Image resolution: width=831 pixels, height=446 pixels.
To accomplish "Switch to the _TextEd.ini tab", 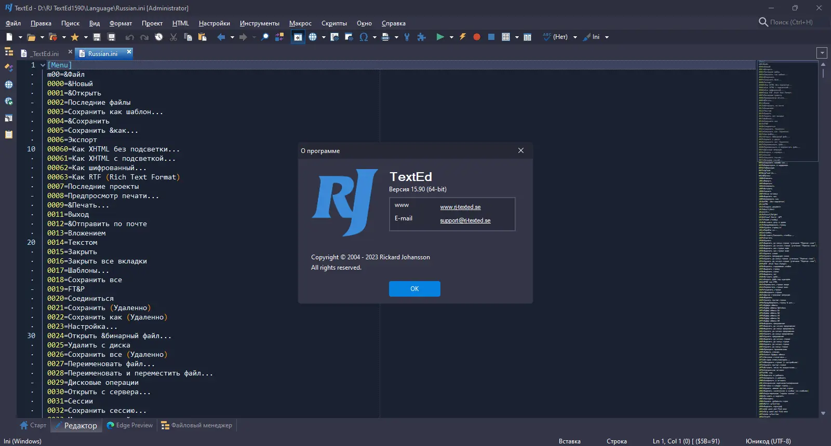I will pyautogui.click(x=45, y=53).
